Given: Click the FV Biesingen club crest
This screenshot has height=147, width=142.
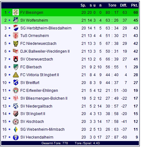Looking at the screenshot, I should (x=16, y=12).
